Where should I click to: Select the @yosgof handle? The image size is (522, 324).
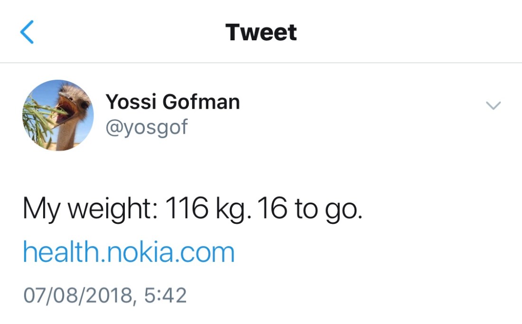pyautogui.click(x=147, y=127)
